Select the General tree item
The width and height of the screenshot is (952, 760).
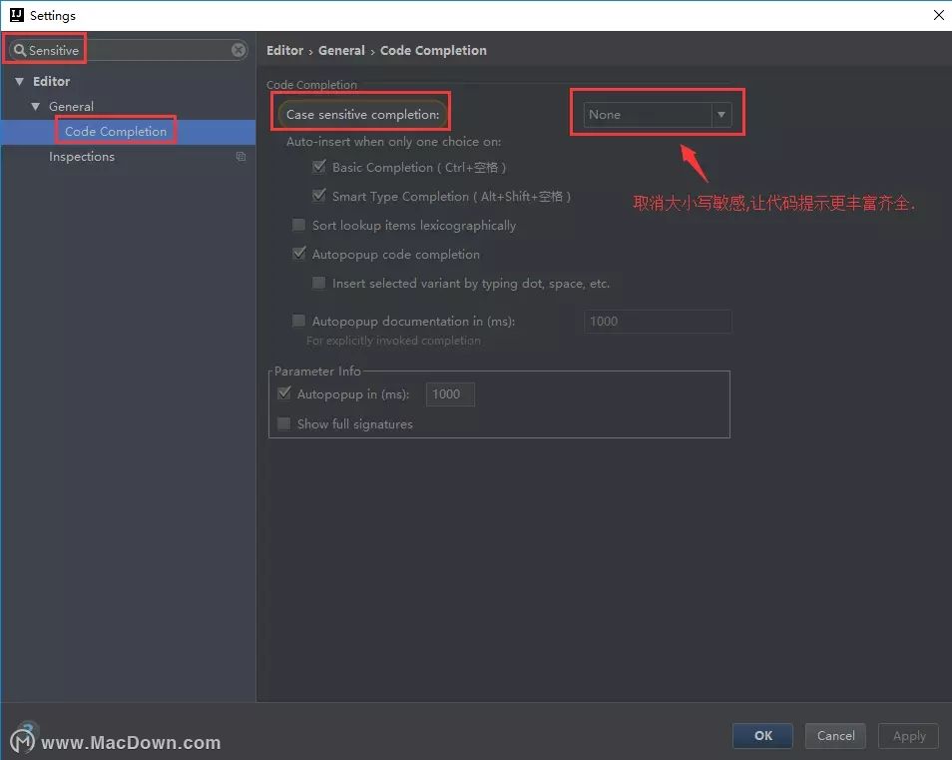(x=71, y=106)
